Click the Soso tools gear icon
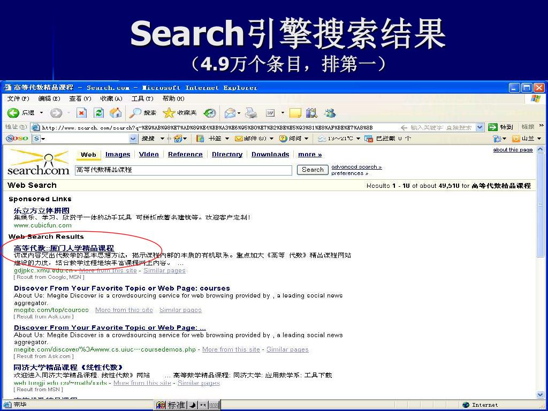Viewport: 548px width, 411px height. pyautogui.click(x=497, y=139)
